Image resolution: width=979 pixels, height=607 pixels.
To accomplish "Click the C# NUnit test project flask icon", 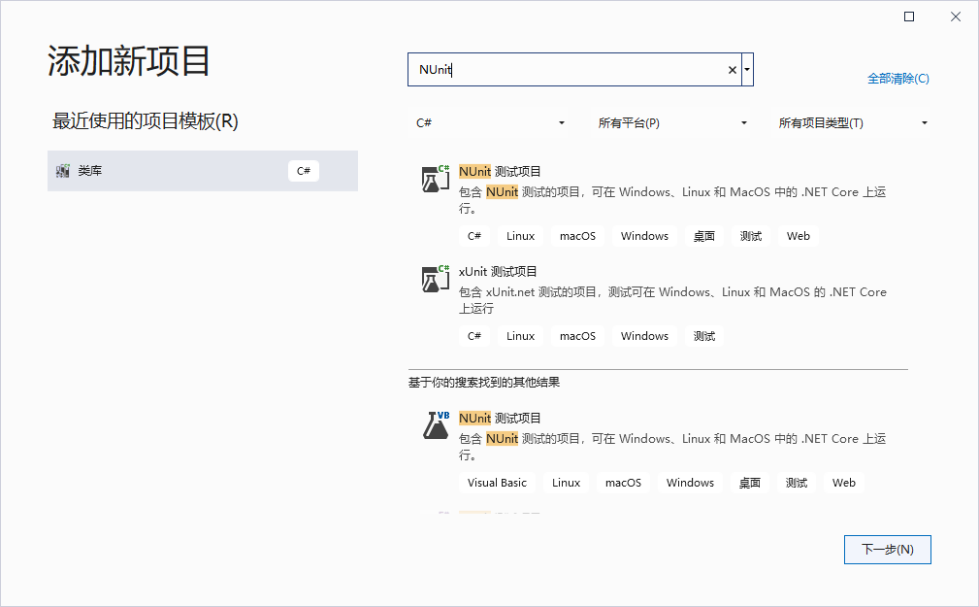I will click(436, 178).
